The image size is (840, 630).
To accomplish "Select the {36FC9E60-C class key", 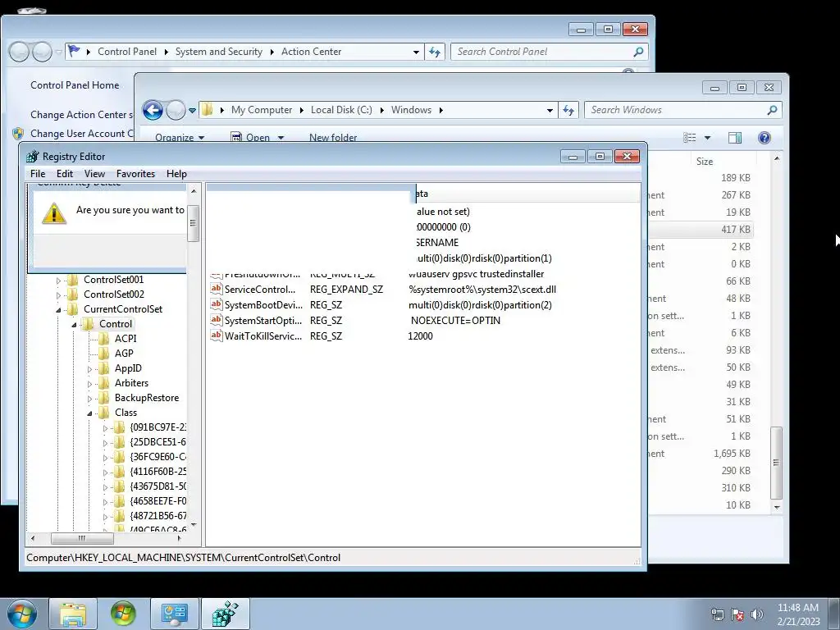I will pyautogui.click(x=157, y=457).
